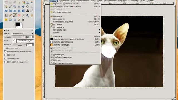Screen dimensions: 178x100
Task: Select the Pencil tool
Action: pyautogui.click(x=10, y=15)
